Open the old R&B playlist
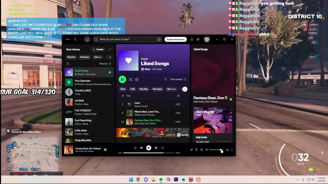Screen dimensions: 328x184 tap(89, 102)
